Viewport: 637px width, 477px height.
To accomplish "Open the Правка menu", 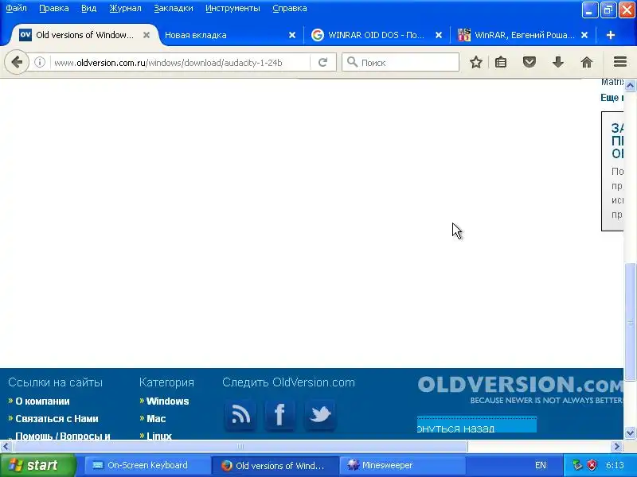I will click(53, 8).
